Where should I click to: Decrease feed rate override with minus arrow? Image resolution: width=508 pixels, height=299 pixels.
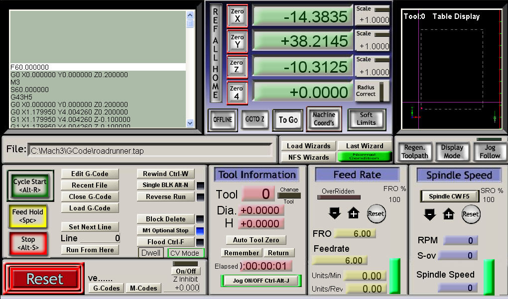tap(335, 214)
